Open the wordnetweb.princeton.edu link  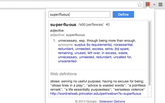pos(96,93)
